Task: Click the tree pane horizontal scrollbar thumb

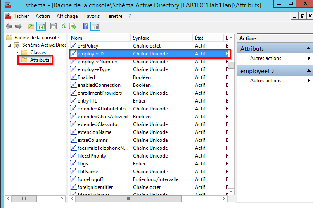Action: point(24,198)
